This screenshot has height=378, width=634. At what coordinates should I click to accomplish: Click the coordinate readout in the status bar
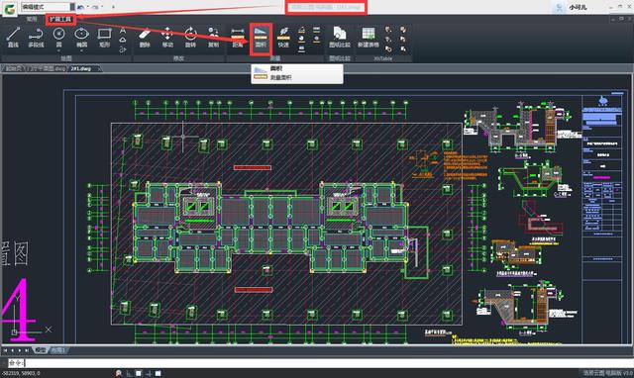tap(21, 373)
